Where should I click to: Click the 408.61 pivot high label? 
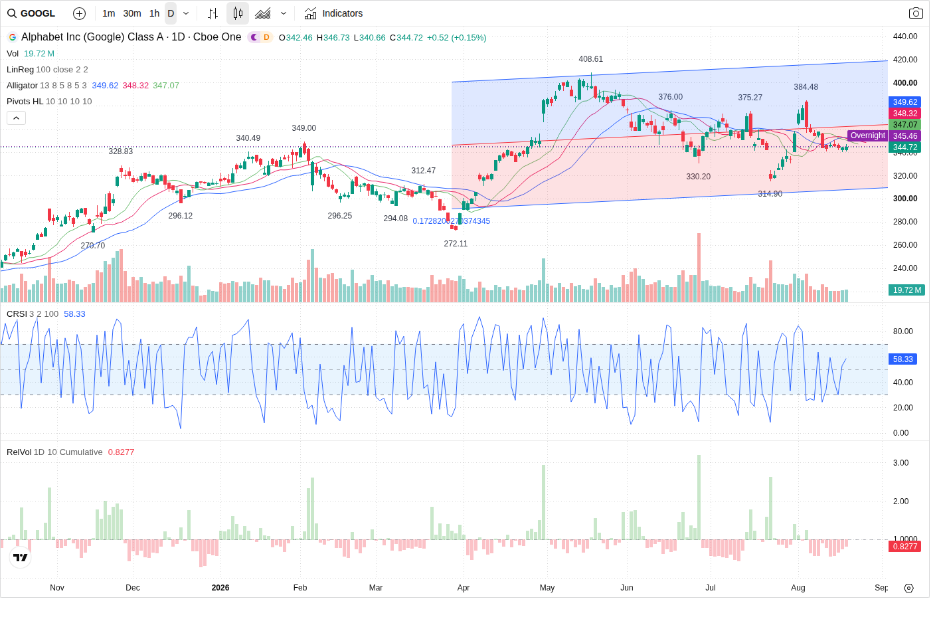point(591,59)
